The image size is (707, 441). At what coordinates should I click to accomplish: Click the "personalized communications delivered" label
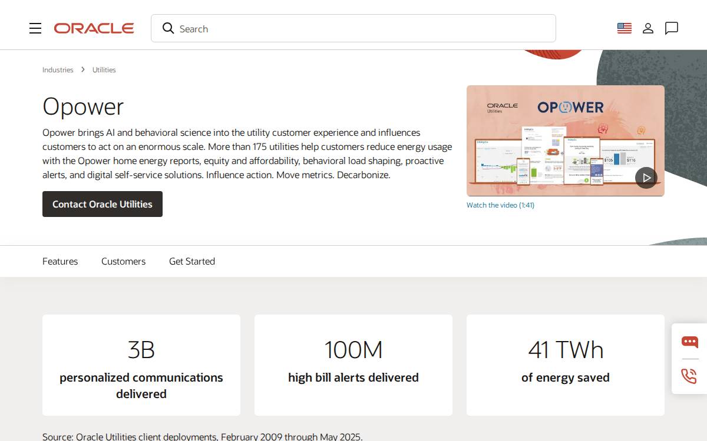141,386
